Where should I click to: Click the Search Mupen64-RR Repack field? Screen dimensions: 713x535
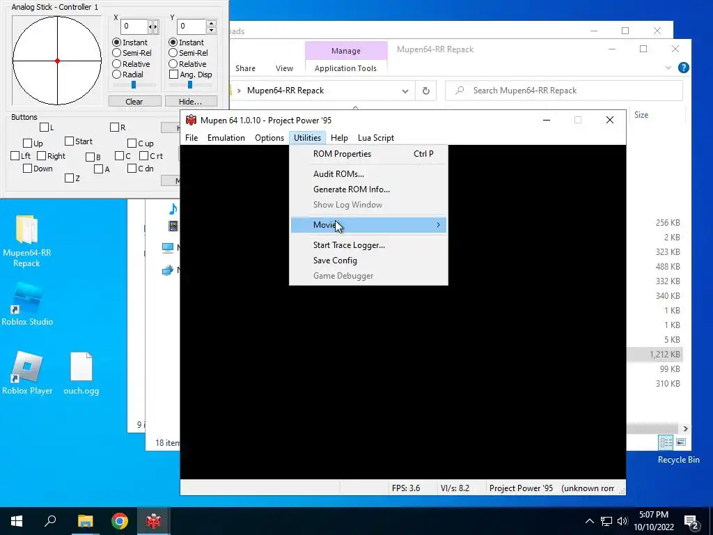[564, 91]
